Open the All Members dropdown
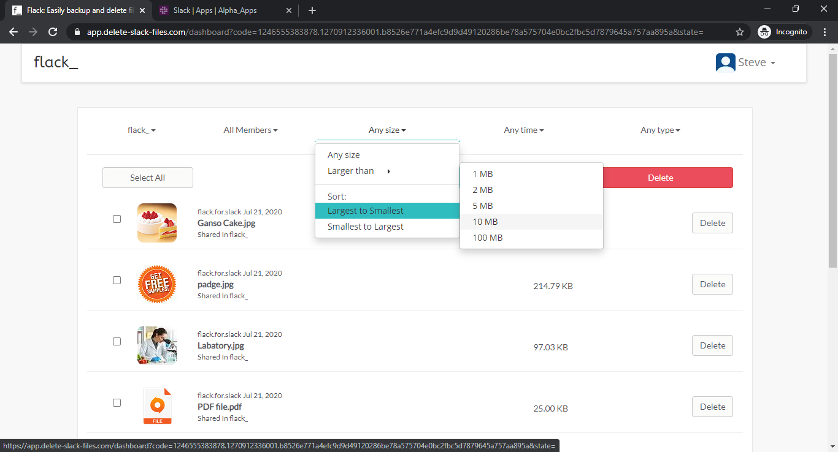 [x=250, y=130]
